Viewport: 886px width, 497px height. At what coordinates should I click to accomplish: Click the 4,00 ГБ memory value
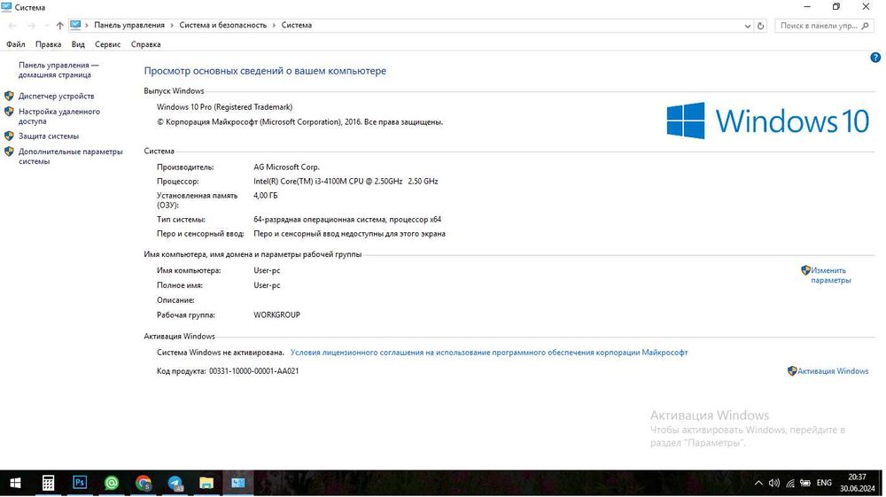coord(266,196)
